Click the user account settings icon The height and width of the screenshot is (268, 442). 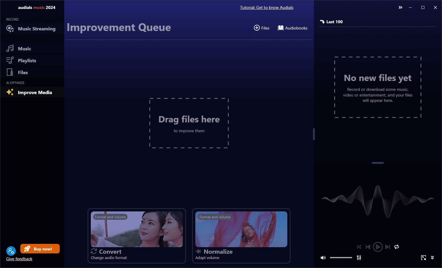11,251
